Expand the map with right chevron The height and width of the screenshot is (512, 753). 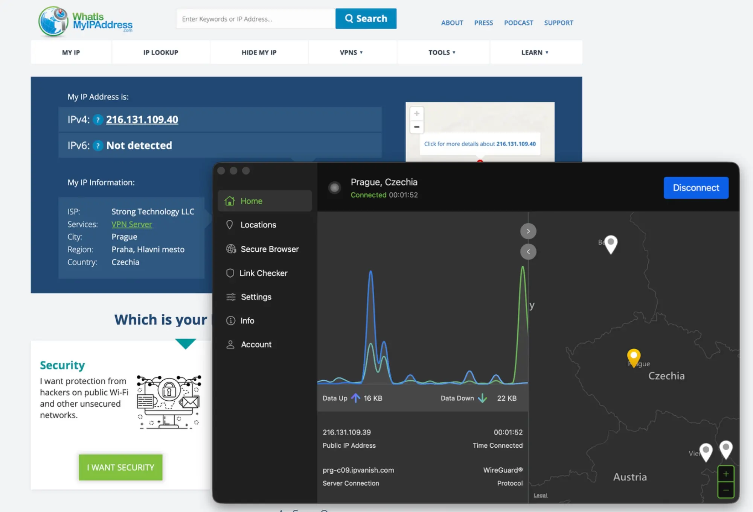528,231
